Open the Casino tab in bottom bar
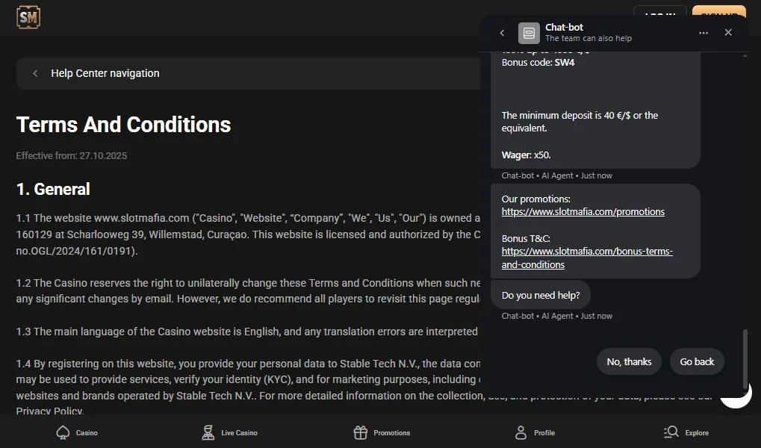 (77, 432)
